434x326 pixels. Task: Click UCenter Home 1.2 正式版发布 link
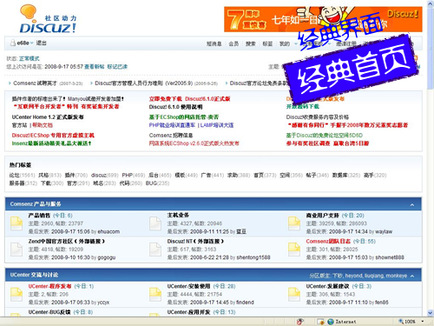48,117
